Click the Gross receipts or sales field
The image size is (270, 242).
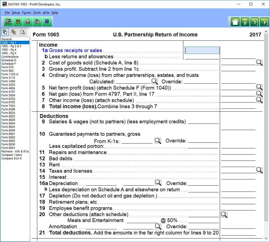pos(202,50)
